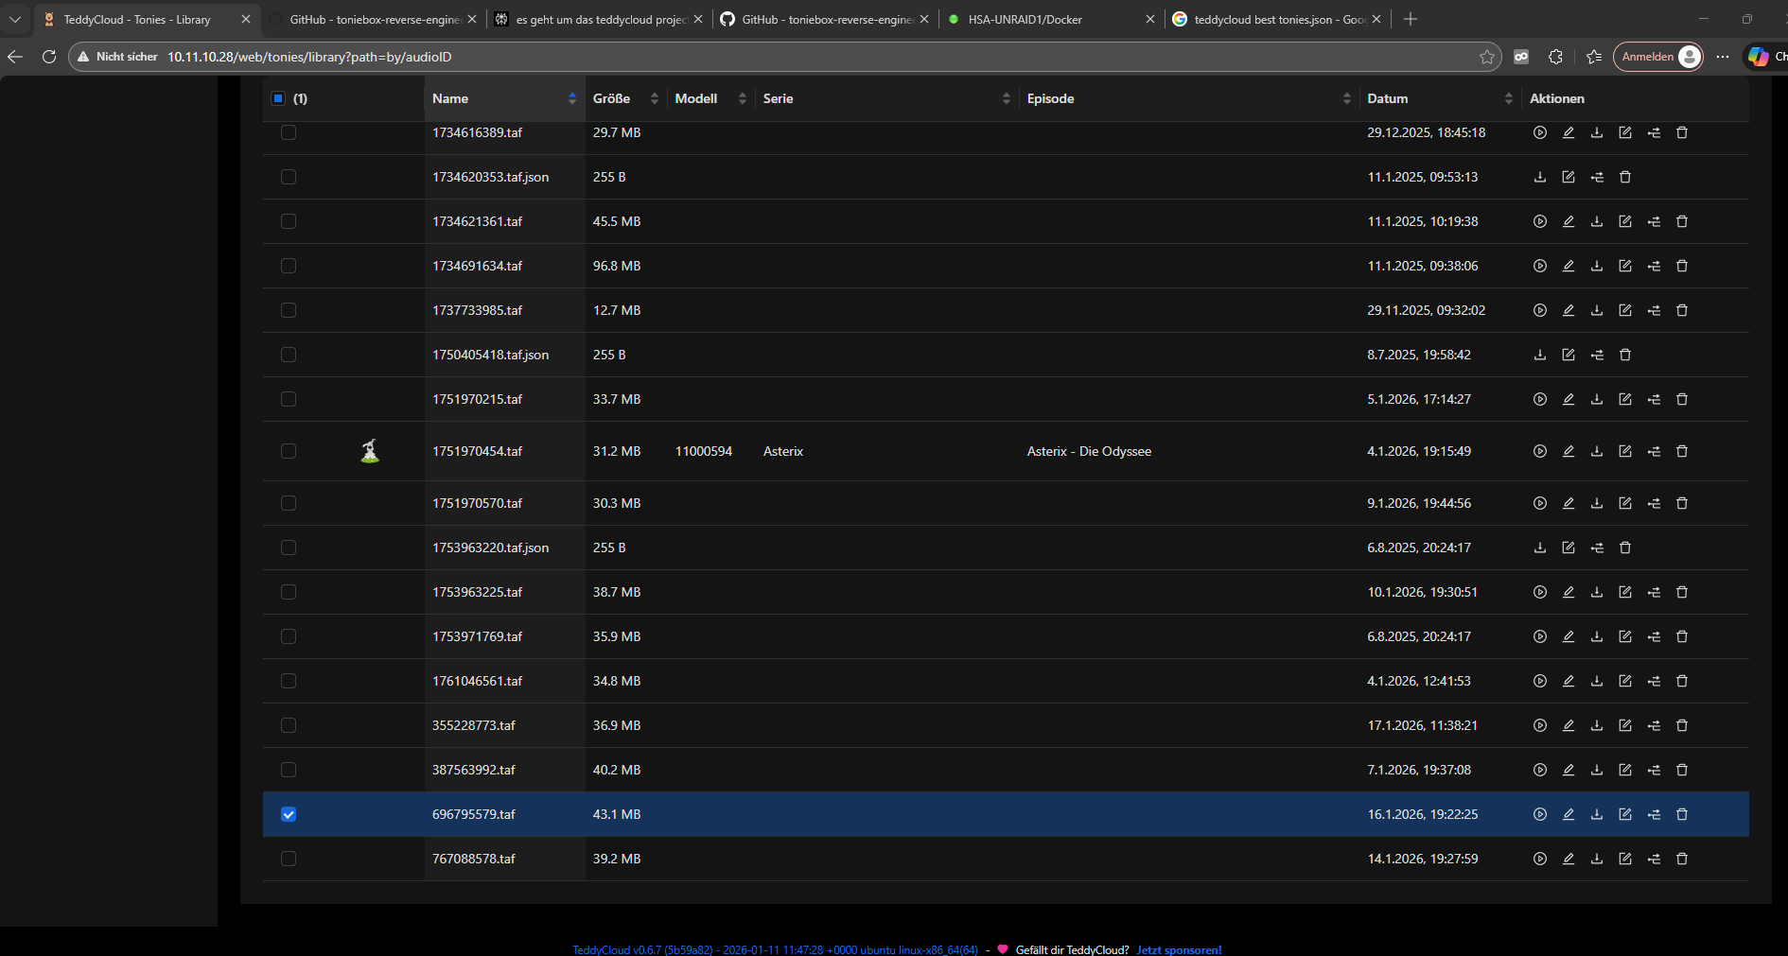Screen dimensions: 1788x956
Task: Sort the table by Größe column
Action: click(654, 98)
